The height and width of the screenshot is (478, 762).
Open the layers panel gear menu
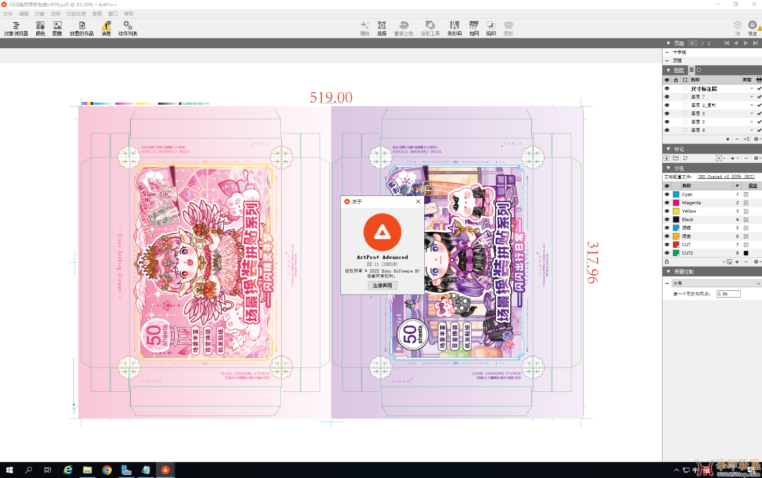click(757, 139)
